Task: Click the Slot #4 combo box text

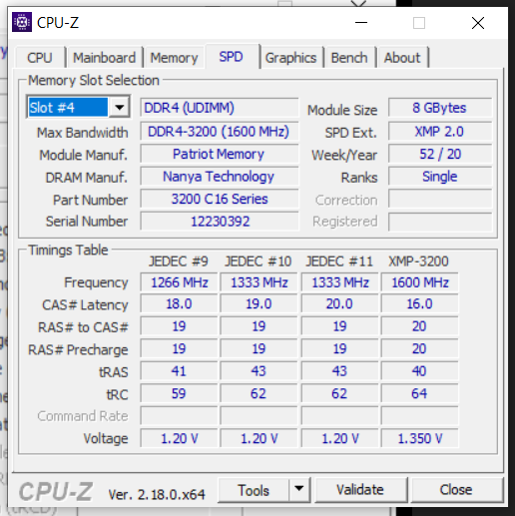Action: [x=68, y=107]
